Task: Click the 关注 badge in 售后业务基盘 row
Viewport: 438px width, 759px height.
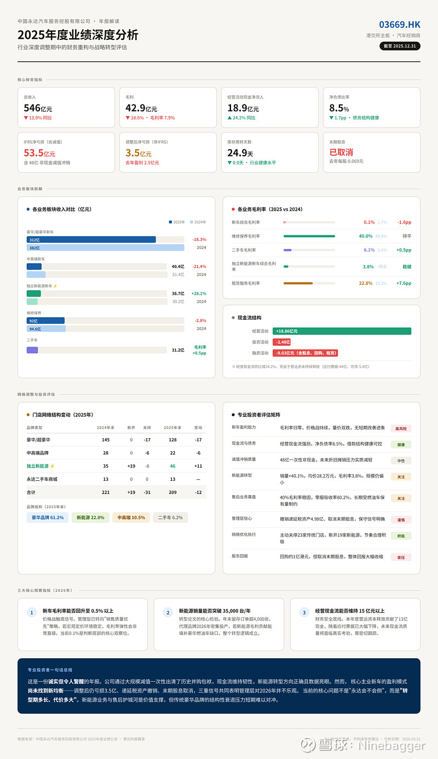Action: (401, 498)
